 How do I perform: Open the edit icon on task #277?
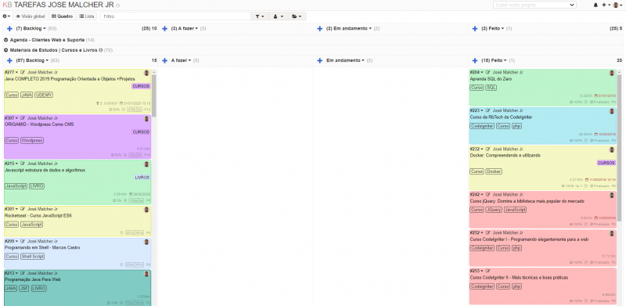pyautogui.click(x=23, y=73)
